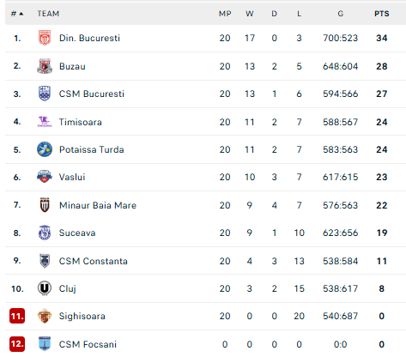Screen dimensions: 406x363
Task: Sort standings by W column header
Action: (250, 14)
